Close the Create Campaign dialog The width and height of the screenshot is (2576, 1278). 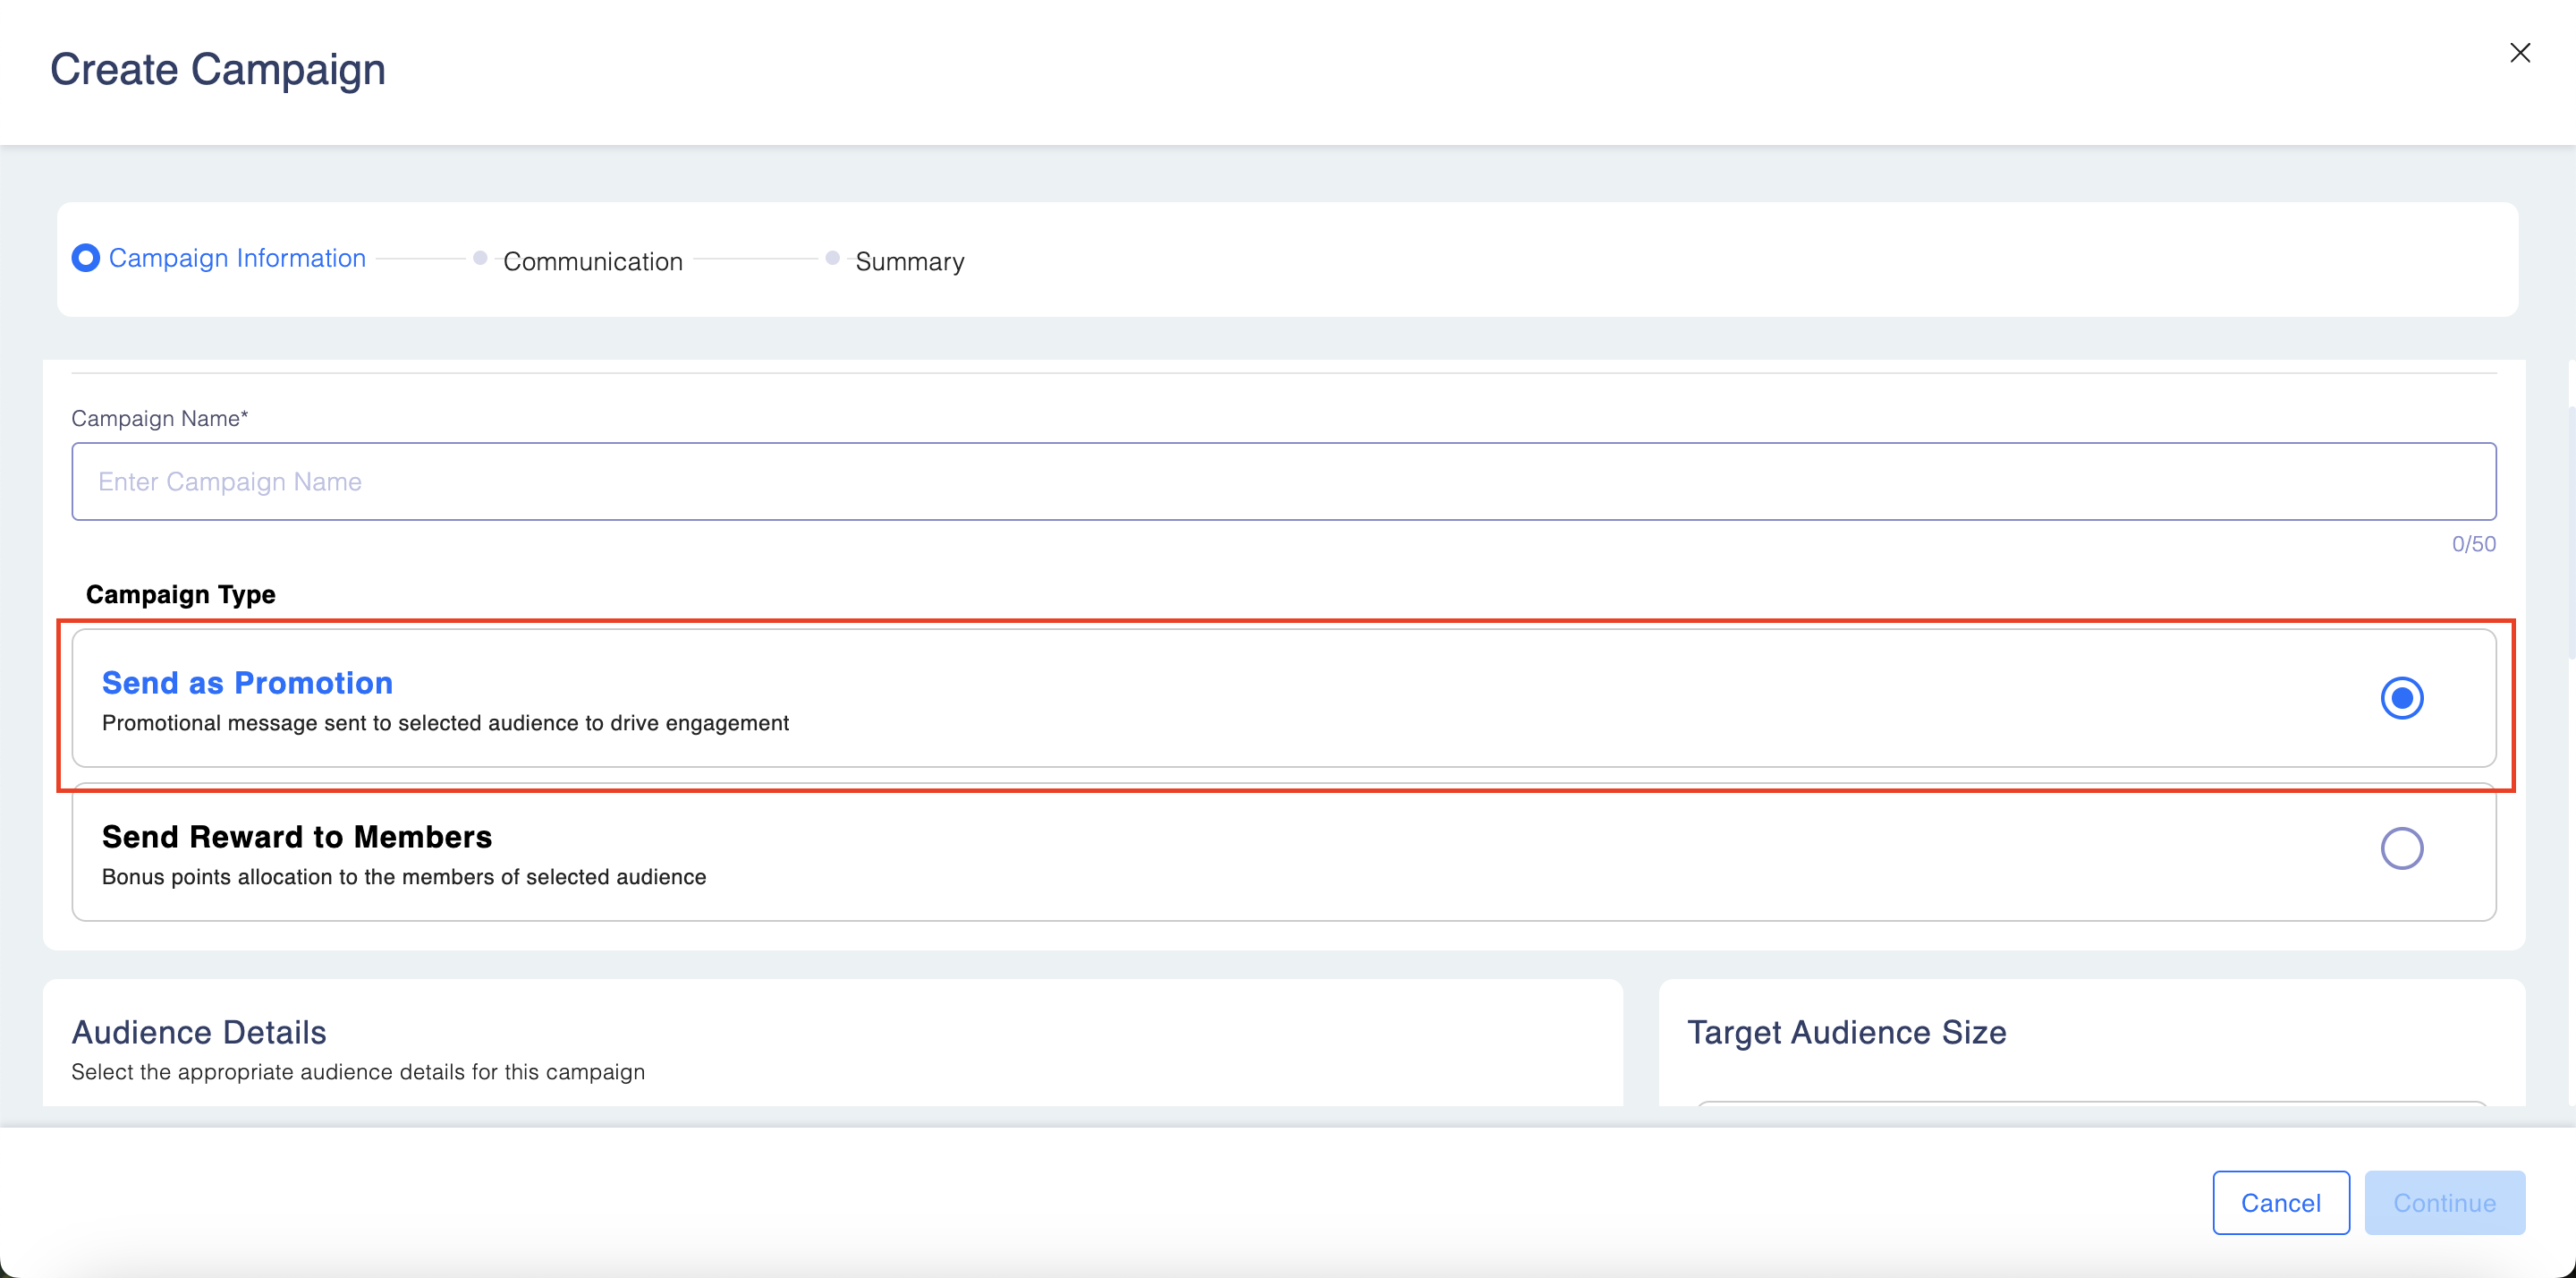(2519, 53)
